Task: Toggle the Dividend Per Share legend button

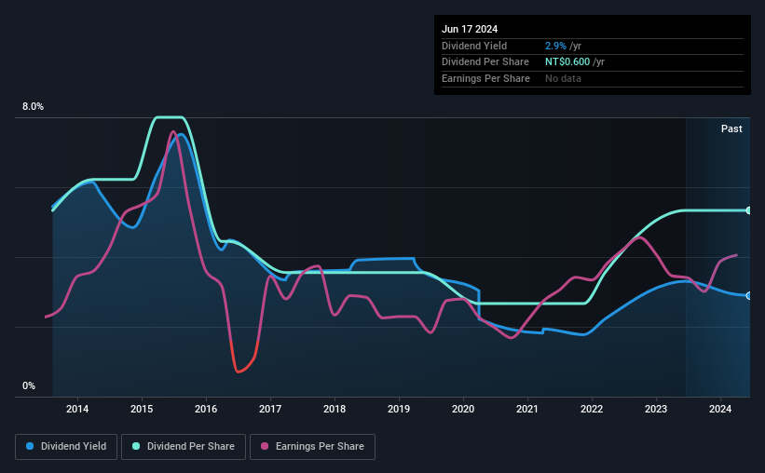Action: tap(184, 447)
